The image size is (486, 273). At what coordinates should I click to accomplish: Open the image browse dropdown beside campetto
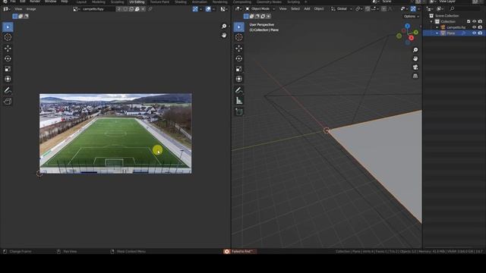coord(76,9)
